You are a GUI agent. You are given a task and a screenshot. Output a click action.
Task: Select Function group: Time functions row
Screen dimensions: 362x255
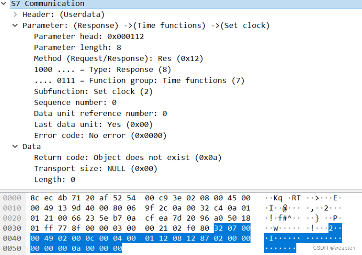tap(139, 81)
